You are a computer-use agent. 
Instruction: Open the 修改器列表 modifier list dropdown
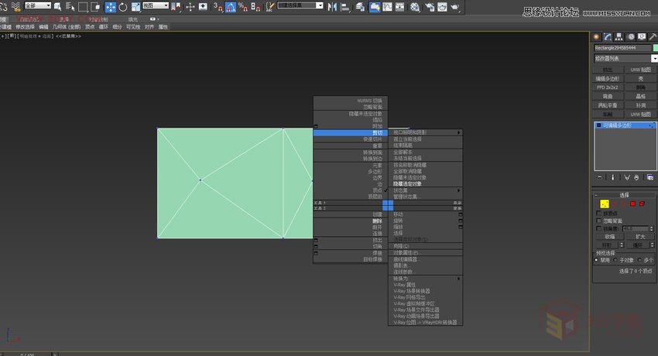click(x=625, y=59)
